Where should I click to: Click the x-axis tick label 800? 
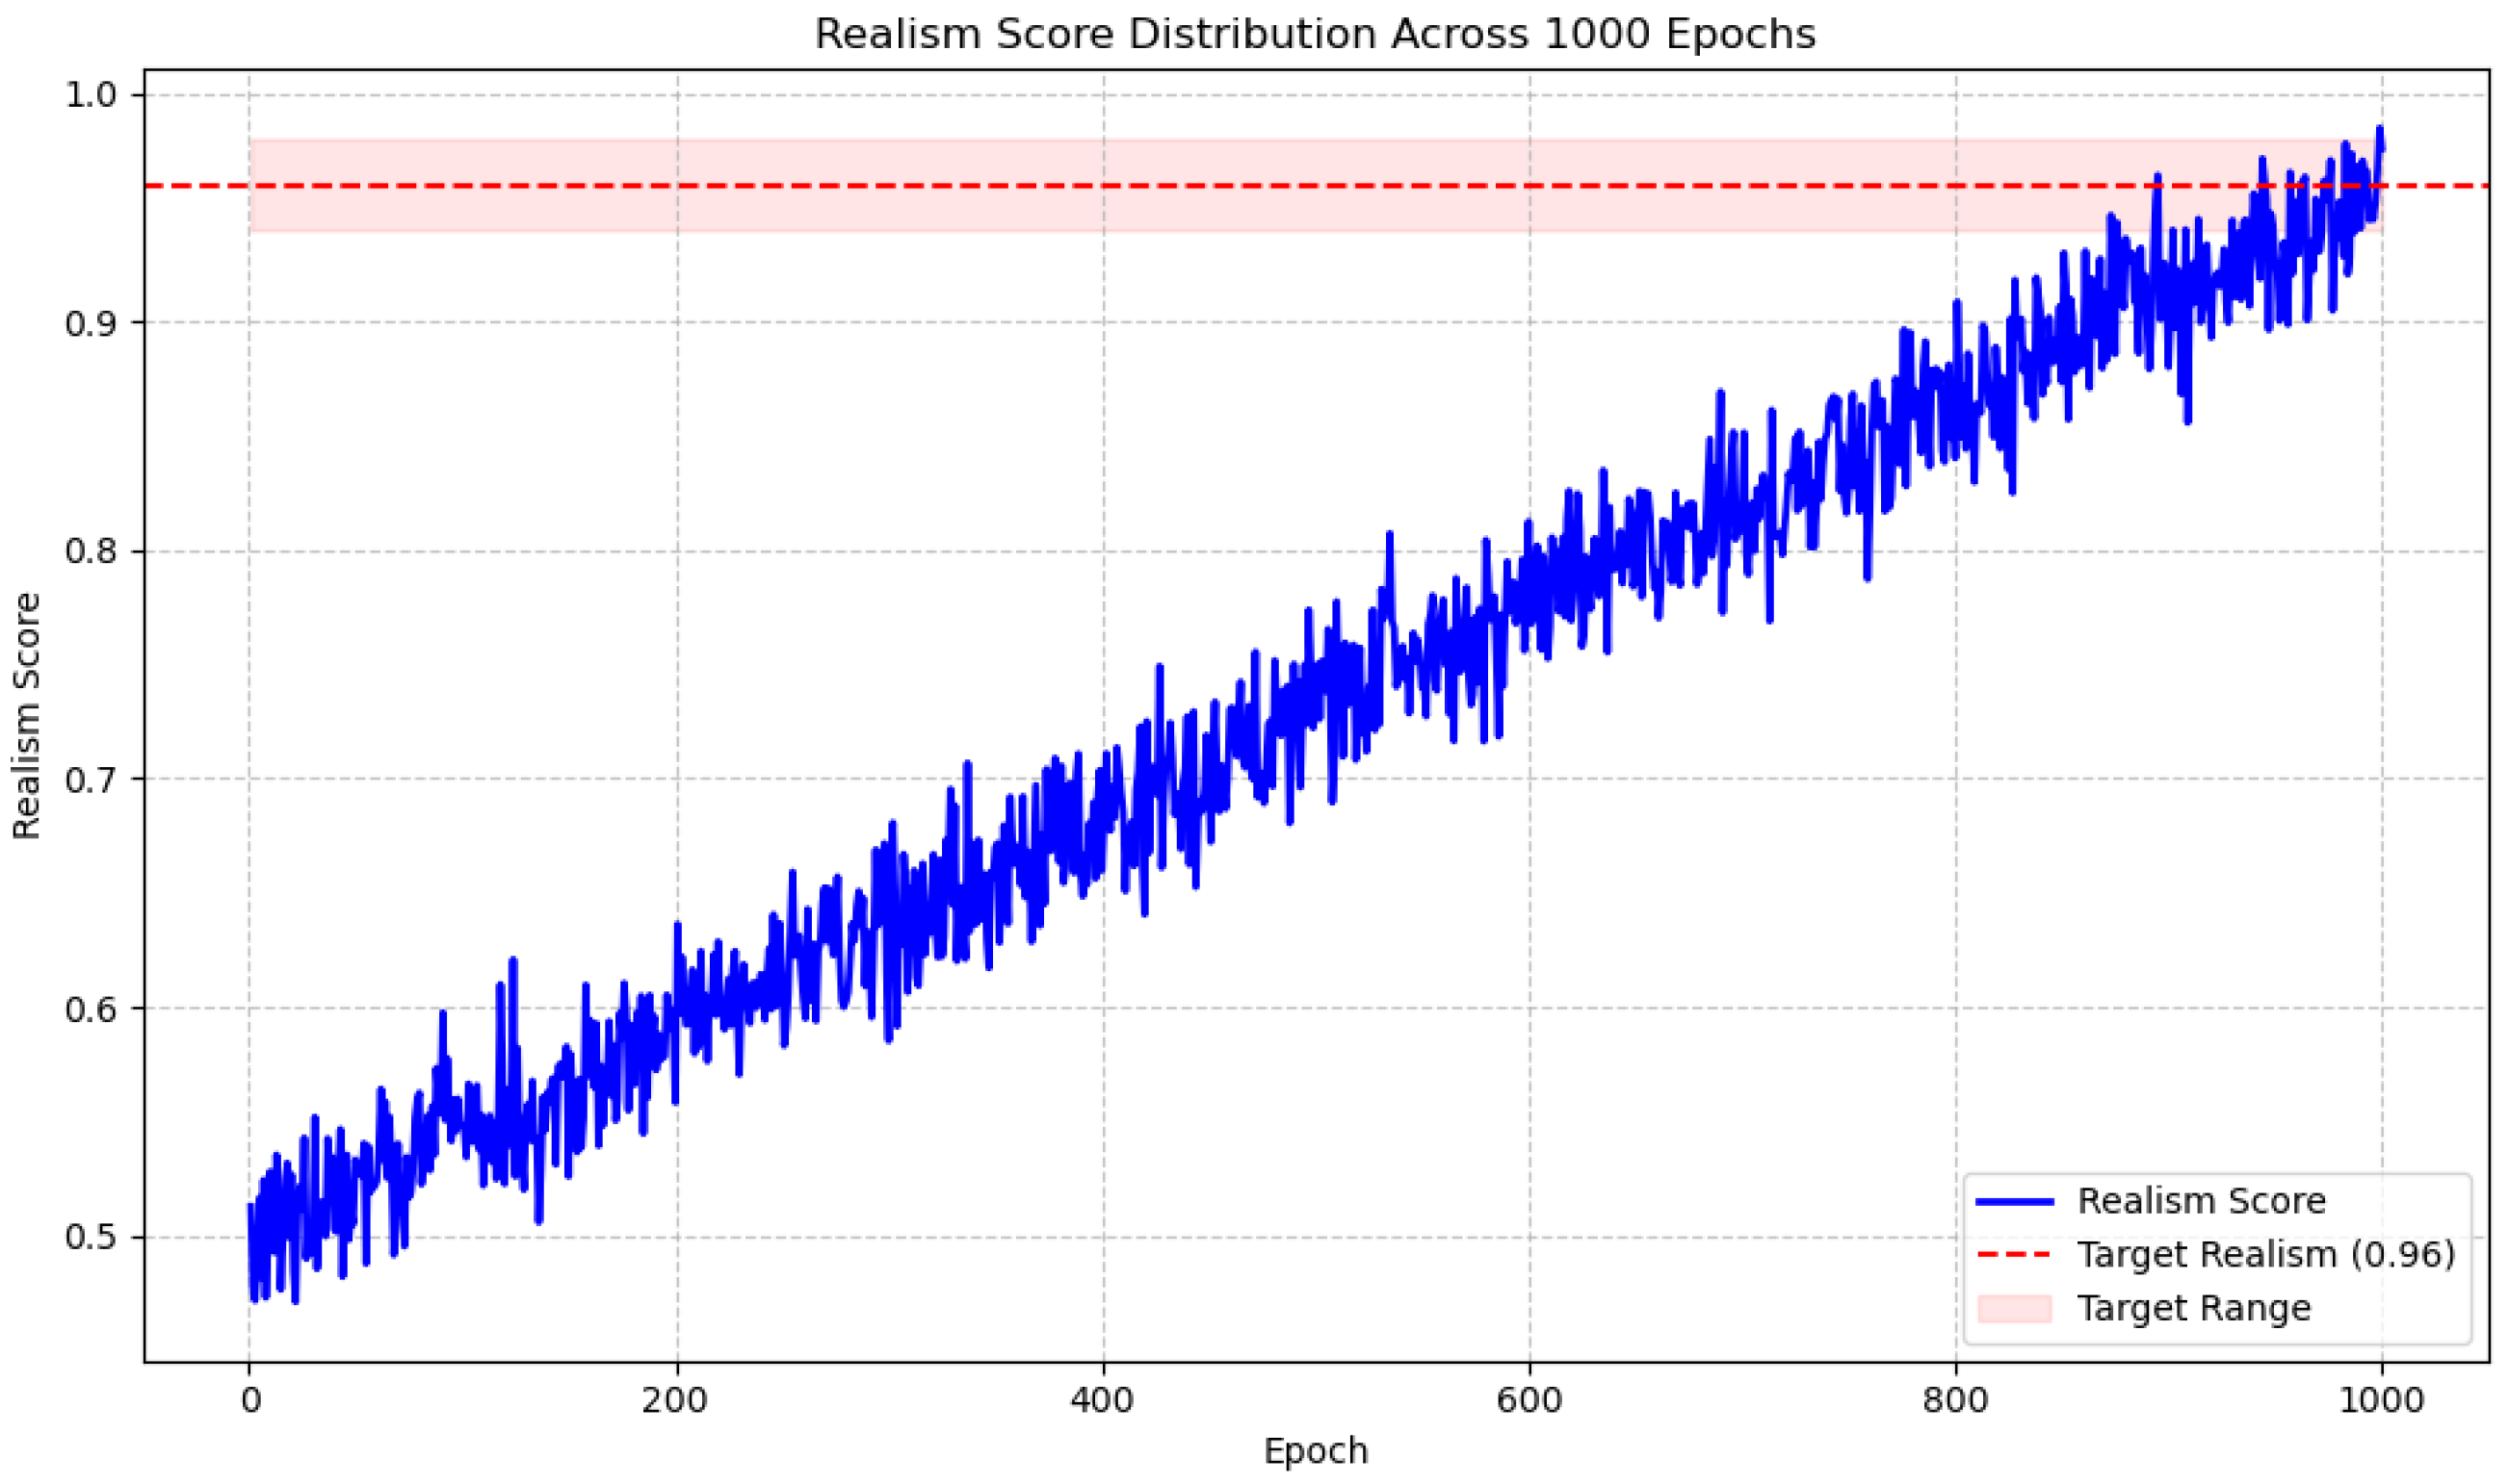point(1955,1400)
